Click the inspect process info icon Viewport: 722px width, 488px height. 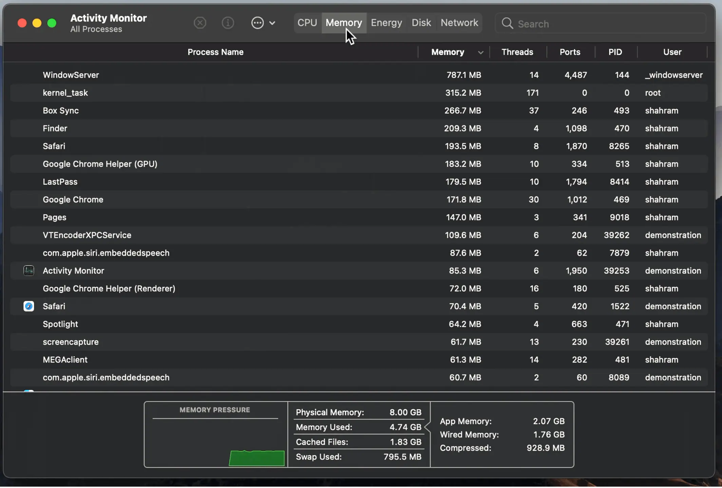point(228,23)
